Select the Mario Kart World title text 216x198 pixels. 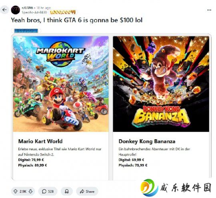[x=40, y=141]
